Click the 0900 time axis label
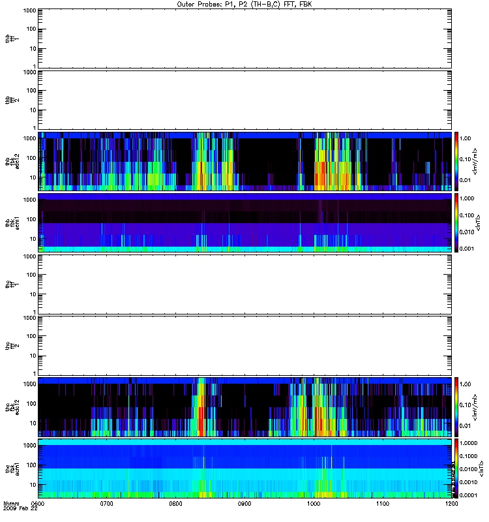489x522 pixels. pyautogui.click(x=244, y=504)
